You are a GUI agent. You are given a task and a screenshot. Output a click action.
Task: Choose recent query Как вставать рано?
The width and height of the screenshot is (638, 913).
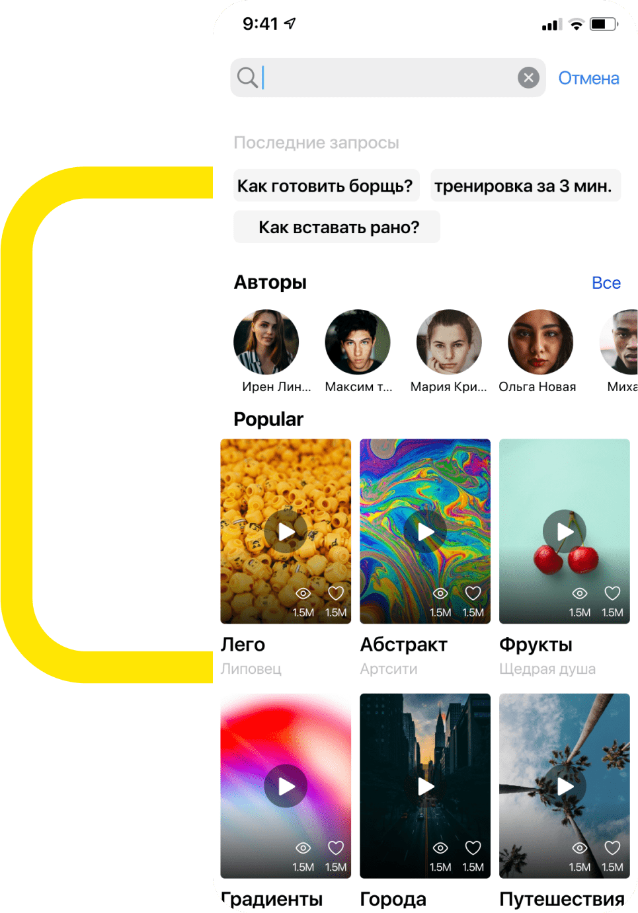click(x=337, y=227)
